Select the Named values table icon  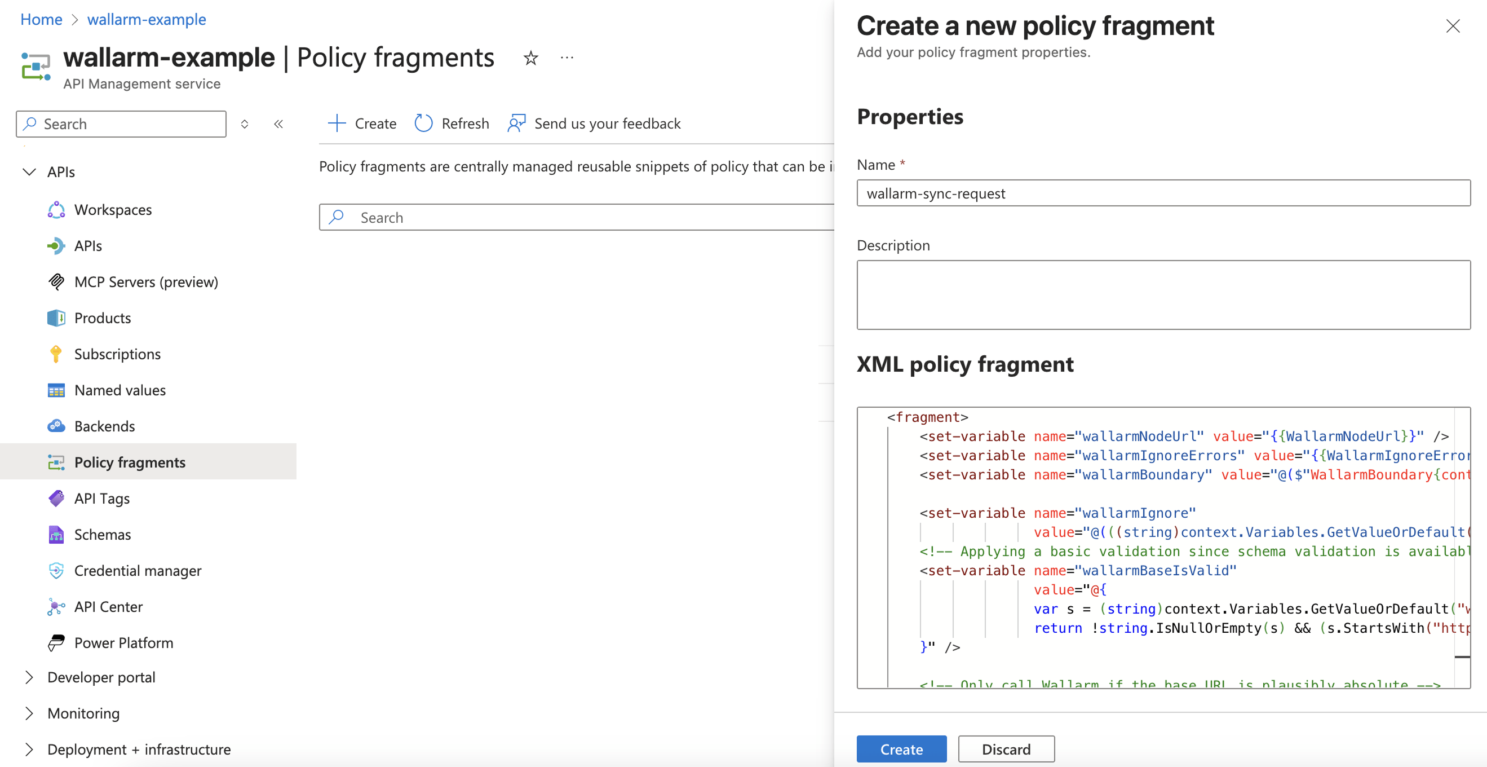[56, 390]
